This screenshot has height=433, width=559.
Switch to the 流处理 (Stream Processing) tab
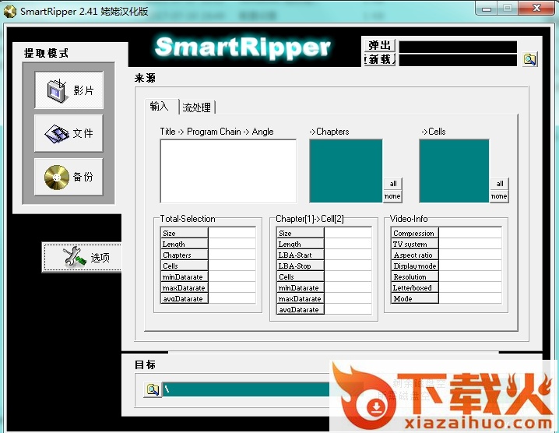[x=197, y=107]
